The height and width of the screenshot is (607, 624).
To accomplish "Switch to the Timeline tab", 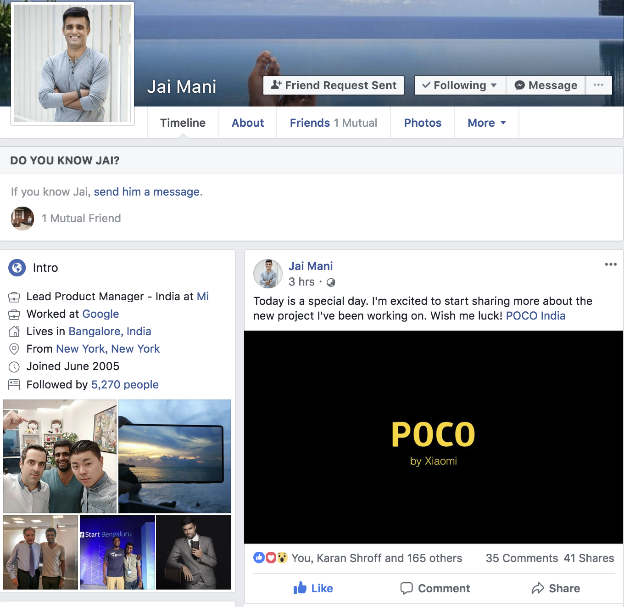I will [x=183, y=123].
